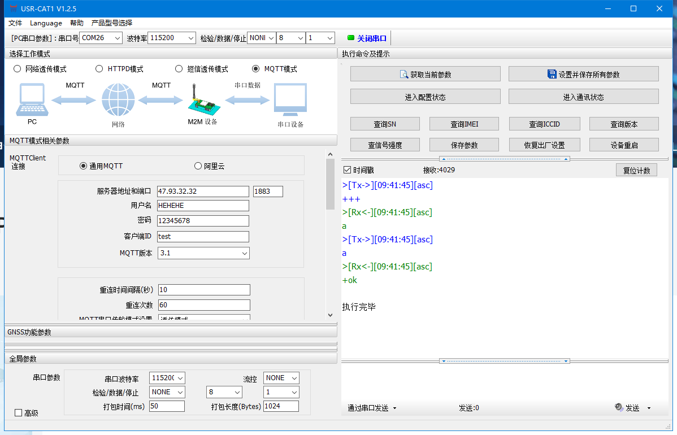Click 保存参数 button
Image resolution: width=677 pixels, height=435 pixels.
pos(464,145)
